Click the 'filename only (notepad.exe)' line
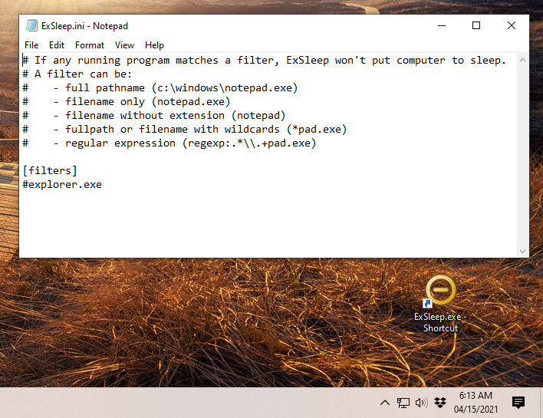The width and height of the screenshot is (543, 418). (x=127, y=102)
